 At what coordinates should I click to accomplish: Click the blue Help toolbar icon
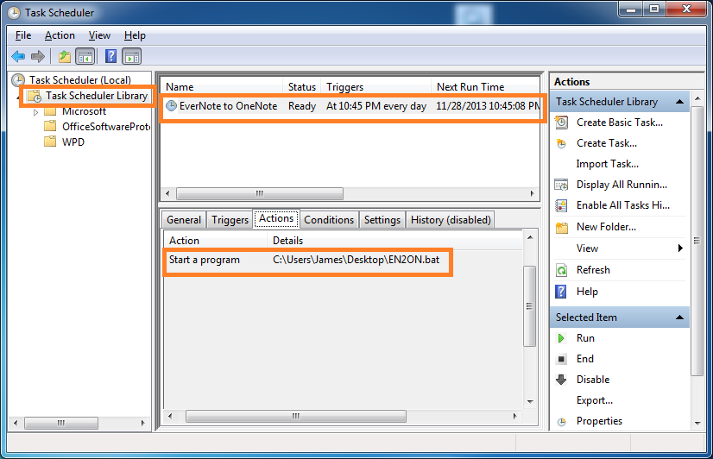pyautogui.click(x=111, y=56)
